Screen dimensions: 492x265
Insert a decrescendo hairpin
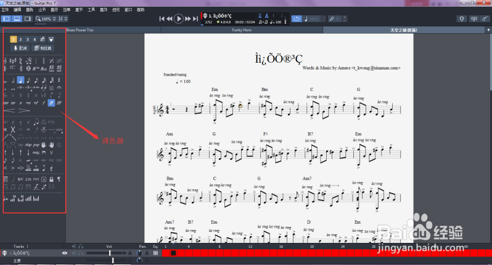tap(25, 111)
